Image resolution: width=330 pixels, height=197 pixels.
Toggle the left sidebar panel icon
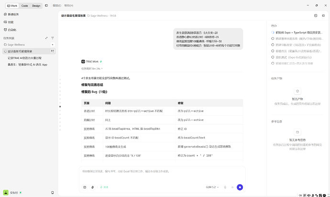[46, 5]
